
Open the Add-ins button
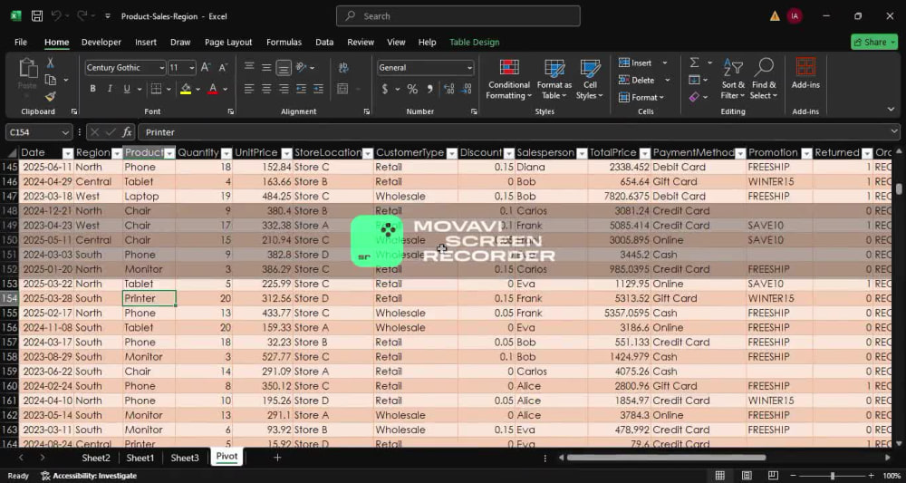tap(805, 74)
